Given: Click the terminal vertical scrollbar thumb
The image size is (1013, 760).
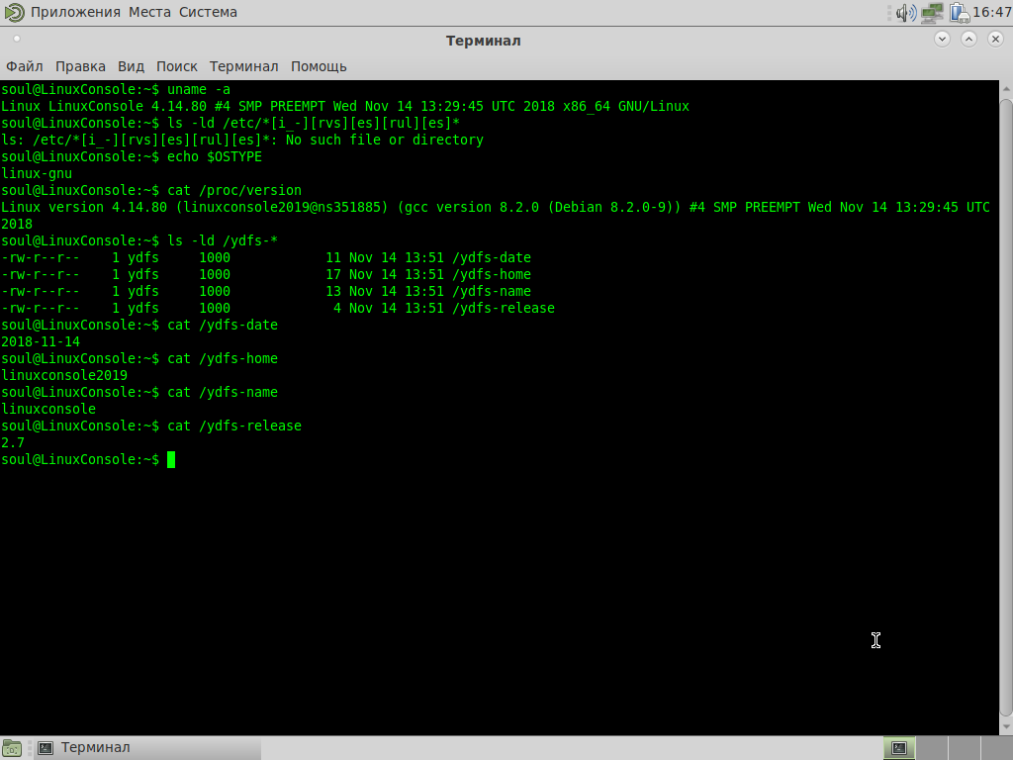Looking at the screenshot, I should (1006, 407).
